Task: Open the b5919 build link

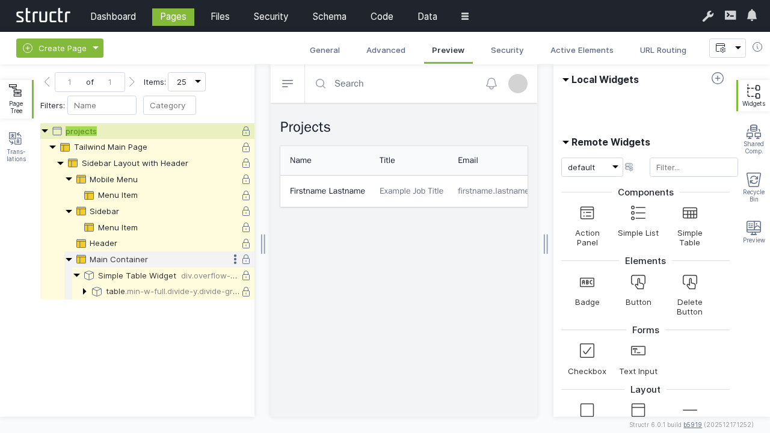Action: pos(692,425)
